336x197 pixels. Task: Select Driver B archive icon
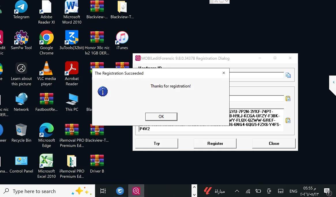97,164
